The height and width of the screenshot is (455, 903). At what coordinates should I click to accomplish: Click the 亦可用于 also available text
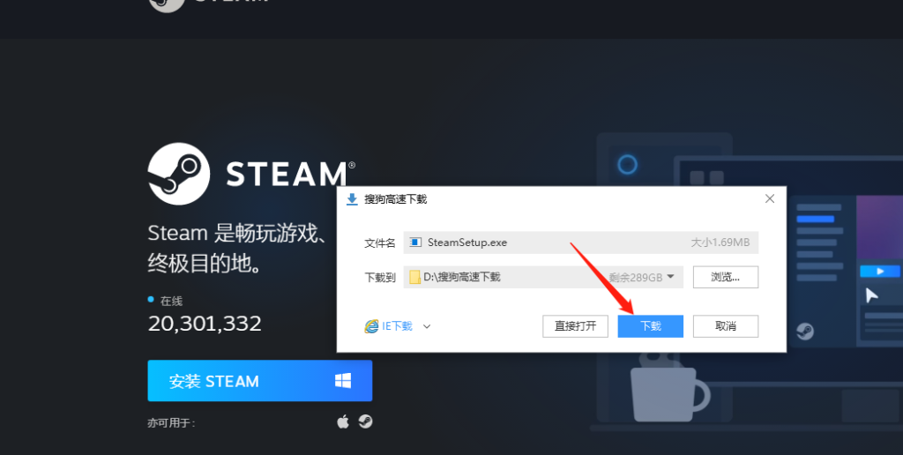(x=172, y=423)
